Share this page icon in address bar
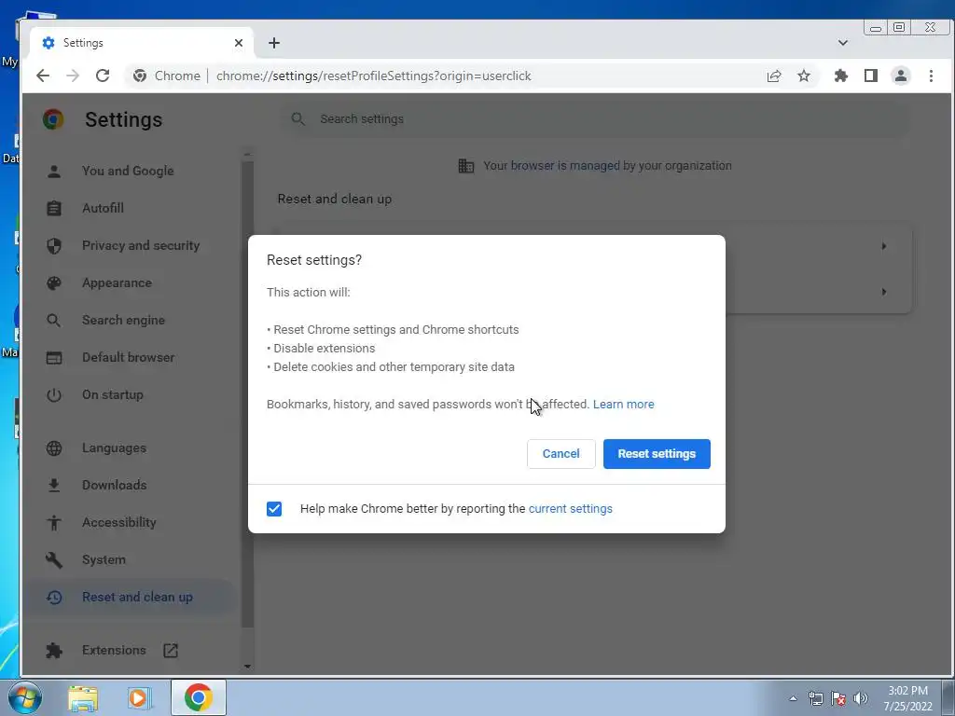 [x=773, y=76]
